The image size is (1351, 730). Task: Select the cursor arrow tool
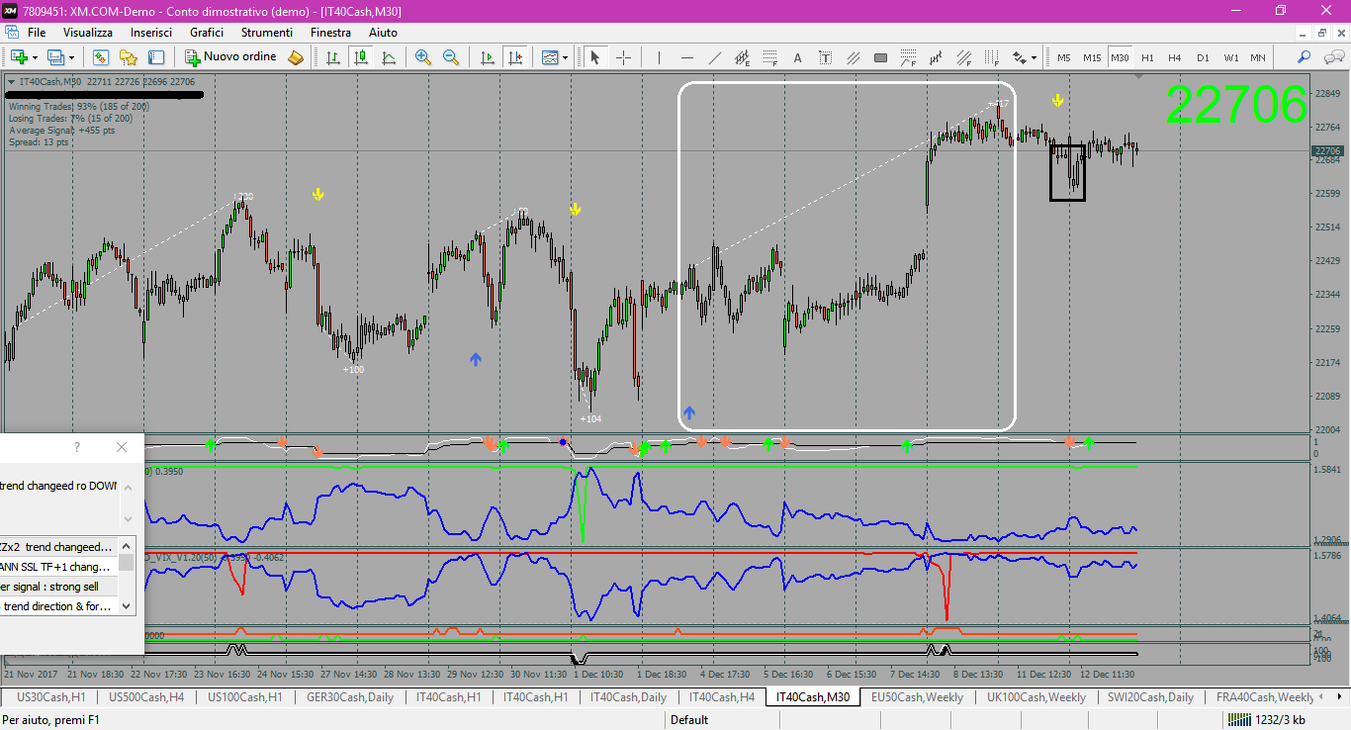coord(595,57)
